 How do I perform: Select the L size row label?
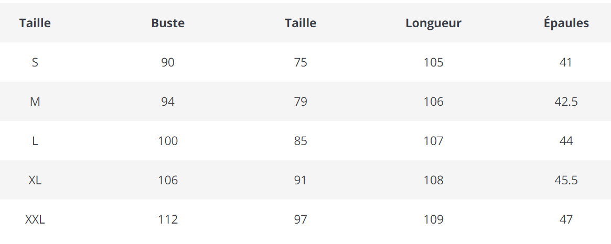click(x=35, y=141)
